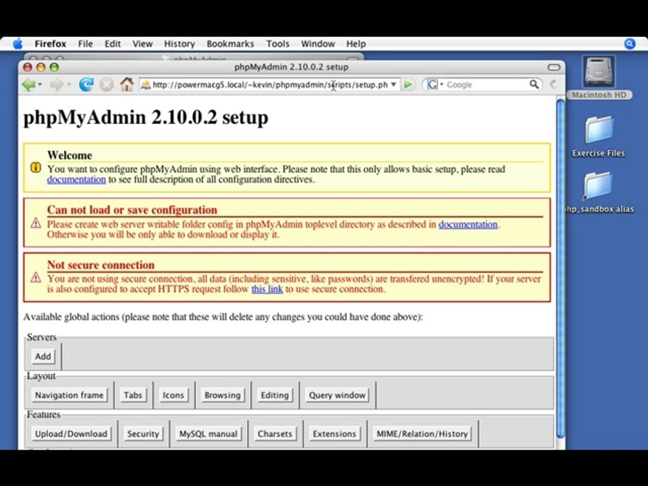Click the 'Not secure connection' heading
The height and width of the screenshot is (486, 648).
[101, 265]
